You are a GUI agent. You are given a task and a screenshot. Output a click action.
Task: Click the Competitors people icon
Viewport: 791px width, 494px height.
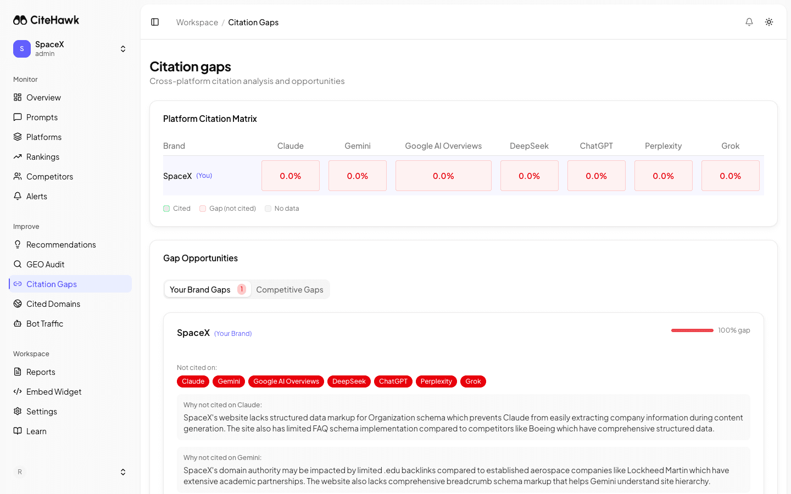click(18, 176)
